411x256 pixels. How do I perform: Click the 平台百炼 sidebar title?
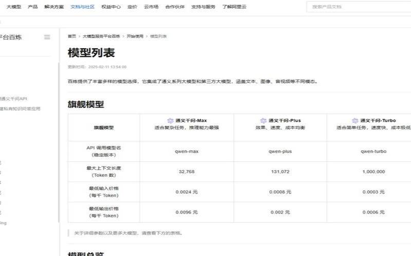click(11, 37)
